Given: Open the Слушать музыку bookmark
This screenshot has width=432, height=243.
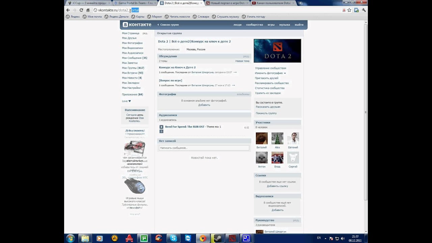Looking at the screenshot, I should [225, 17].
